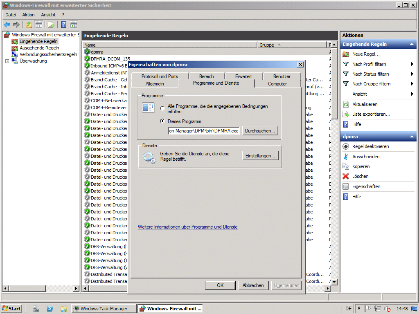Open the Nach Status filtern submenu arrow
Viewport: 419px width, 314px height.
(412, 74)
